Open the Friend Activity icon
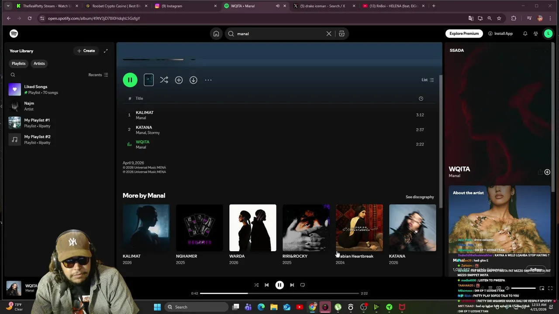559x314 pixels. (x=535, y=34)
